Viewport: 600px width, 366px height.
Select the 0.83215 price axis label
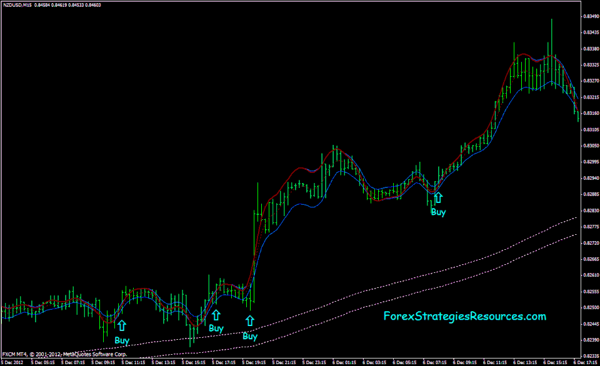click(x=591, y=97)
